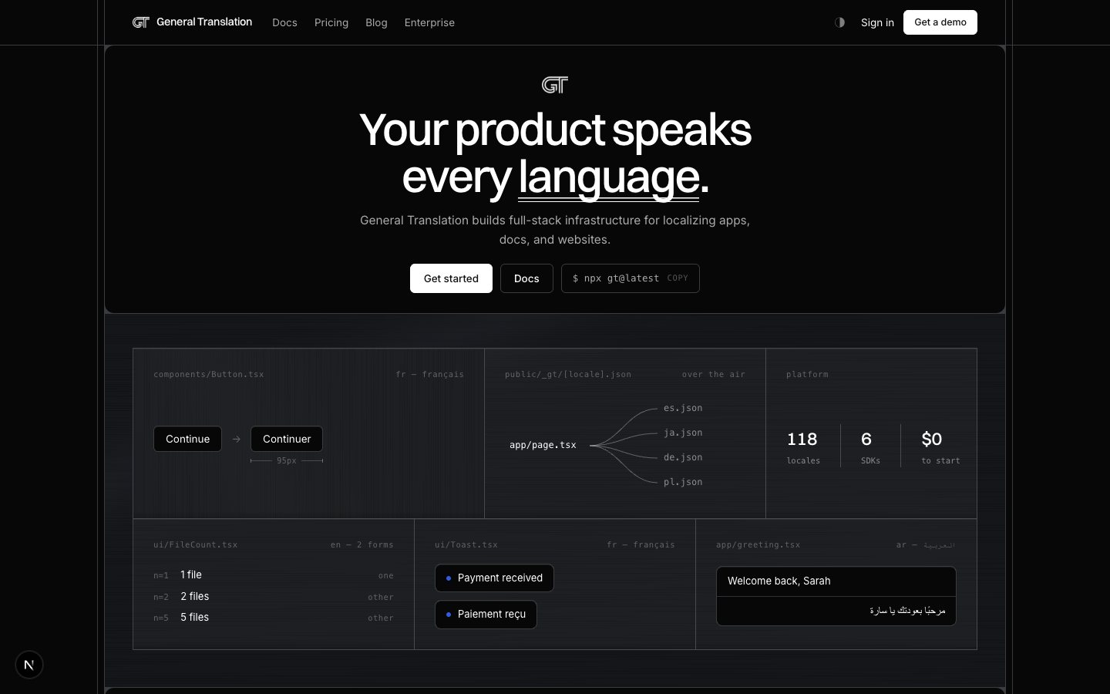Click the components/Button.tsx file label

tap(208, 374)
